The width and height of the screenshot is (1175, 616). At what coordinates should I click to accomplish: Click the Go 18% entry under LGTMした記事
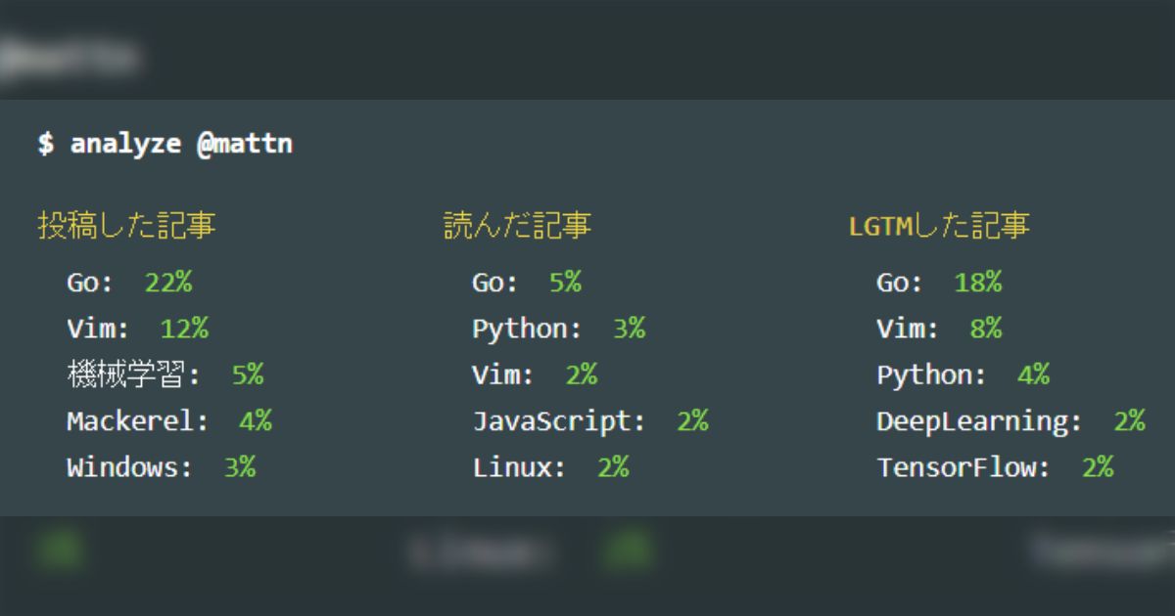(x=938, y=283)
